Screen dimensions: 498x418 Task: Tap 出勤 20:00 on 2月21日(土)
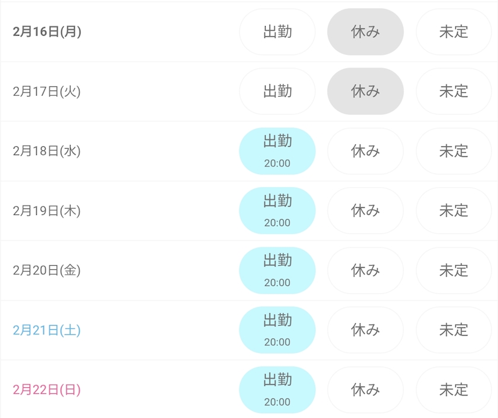tap(277, 330)
